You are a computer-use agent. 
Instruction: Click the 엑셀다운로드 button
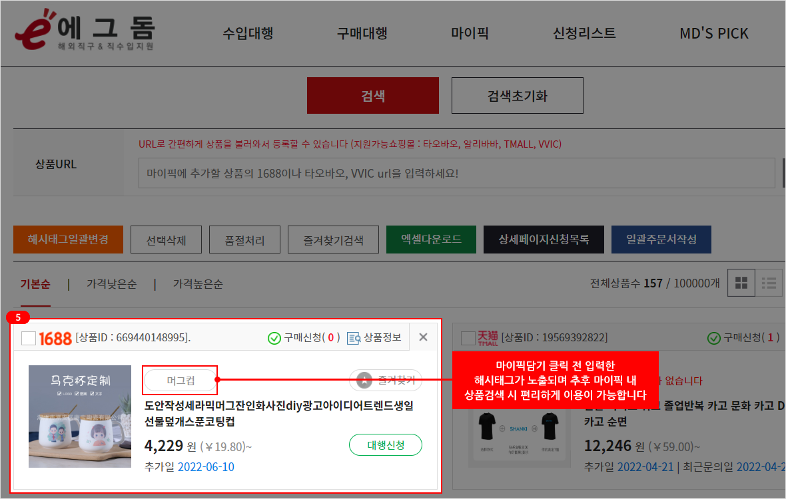(x=431, y=240)
